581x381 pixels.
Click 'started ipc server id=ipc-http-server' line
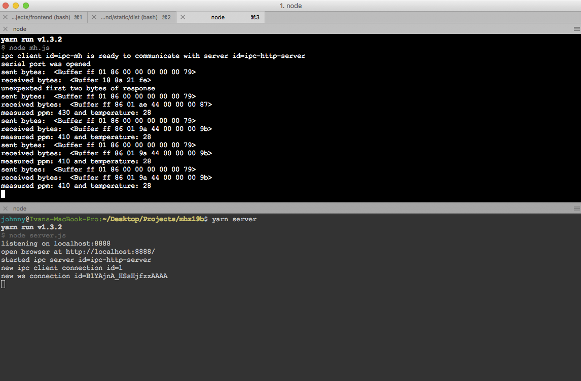click(76, 260)
